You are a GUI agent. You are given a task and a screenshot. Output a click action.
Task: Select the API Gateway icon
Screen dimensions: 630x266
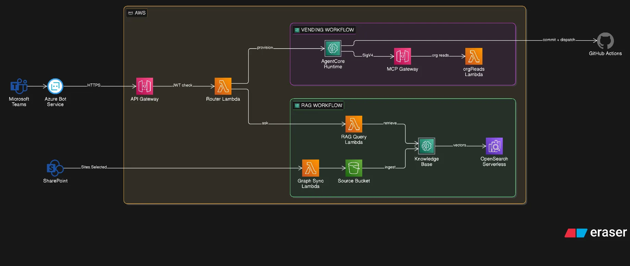144,86
